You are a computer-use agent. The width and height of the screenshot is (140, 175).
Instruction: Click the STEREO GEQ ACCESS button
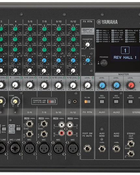131,101
